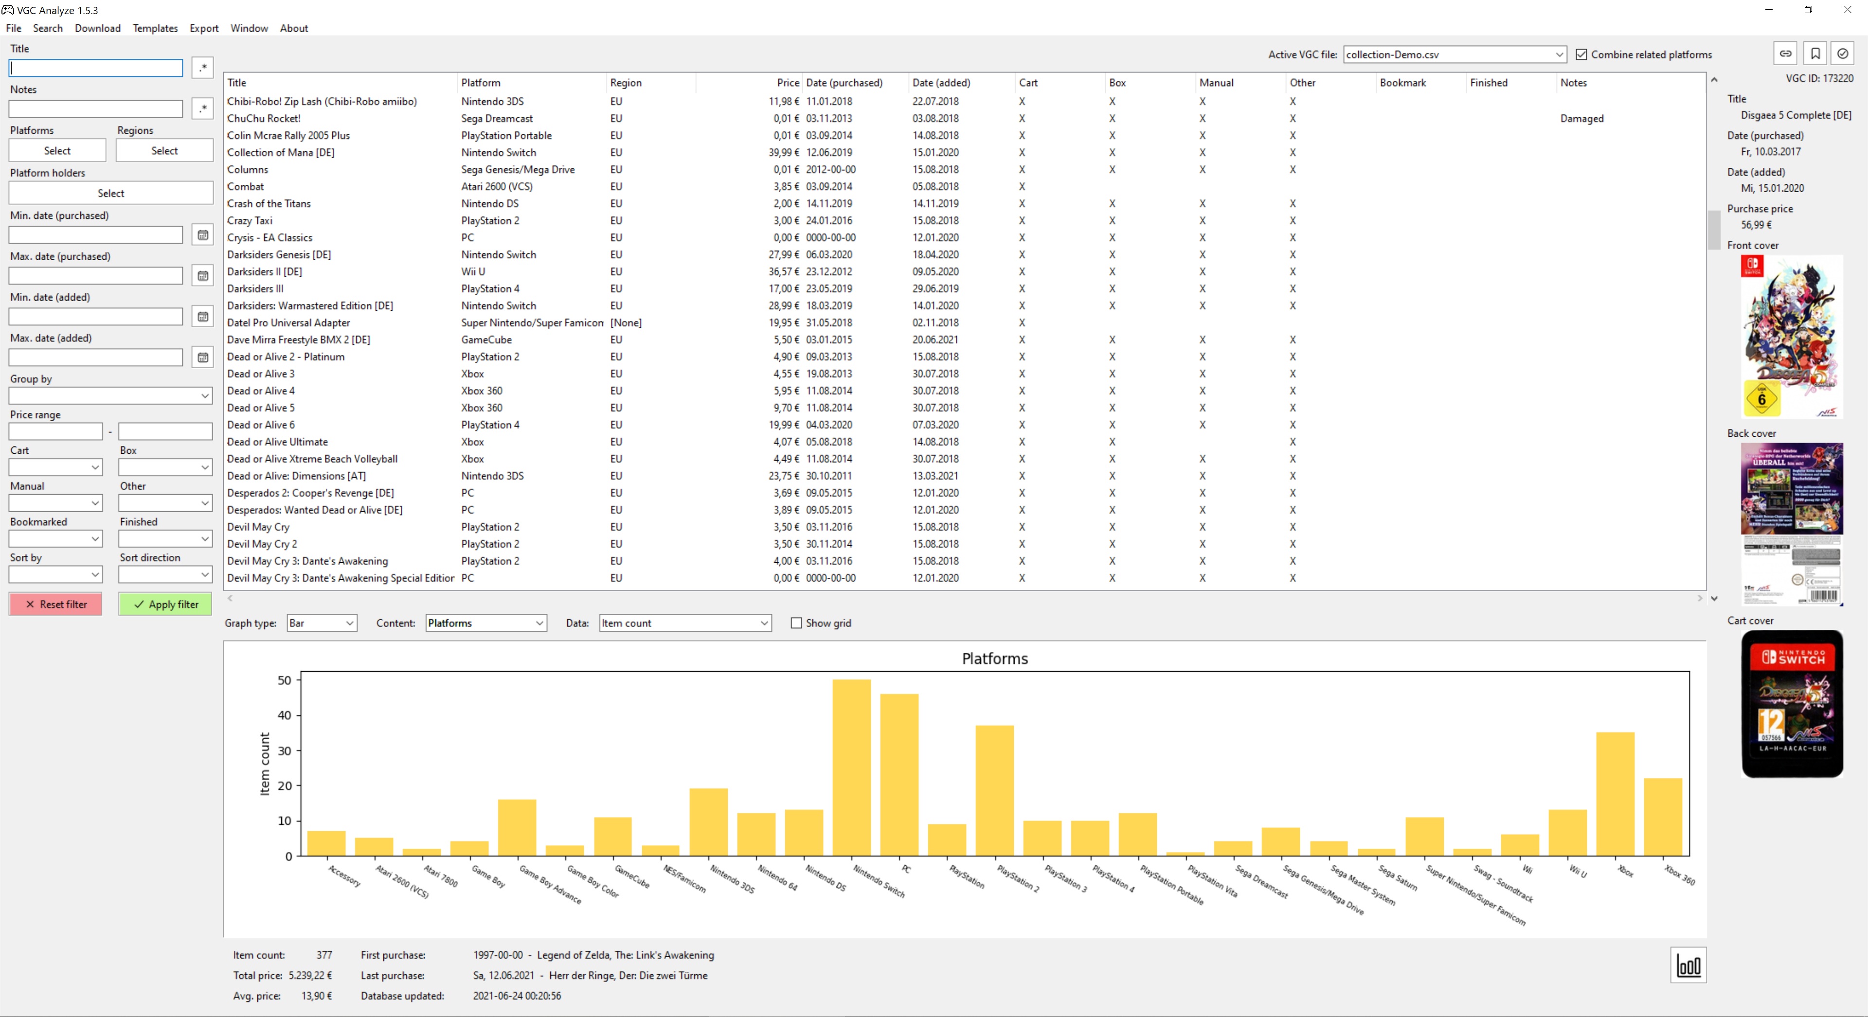Click the bookmark icon button
The image size is (1868, 1017).
click(x=1814, y=54)
